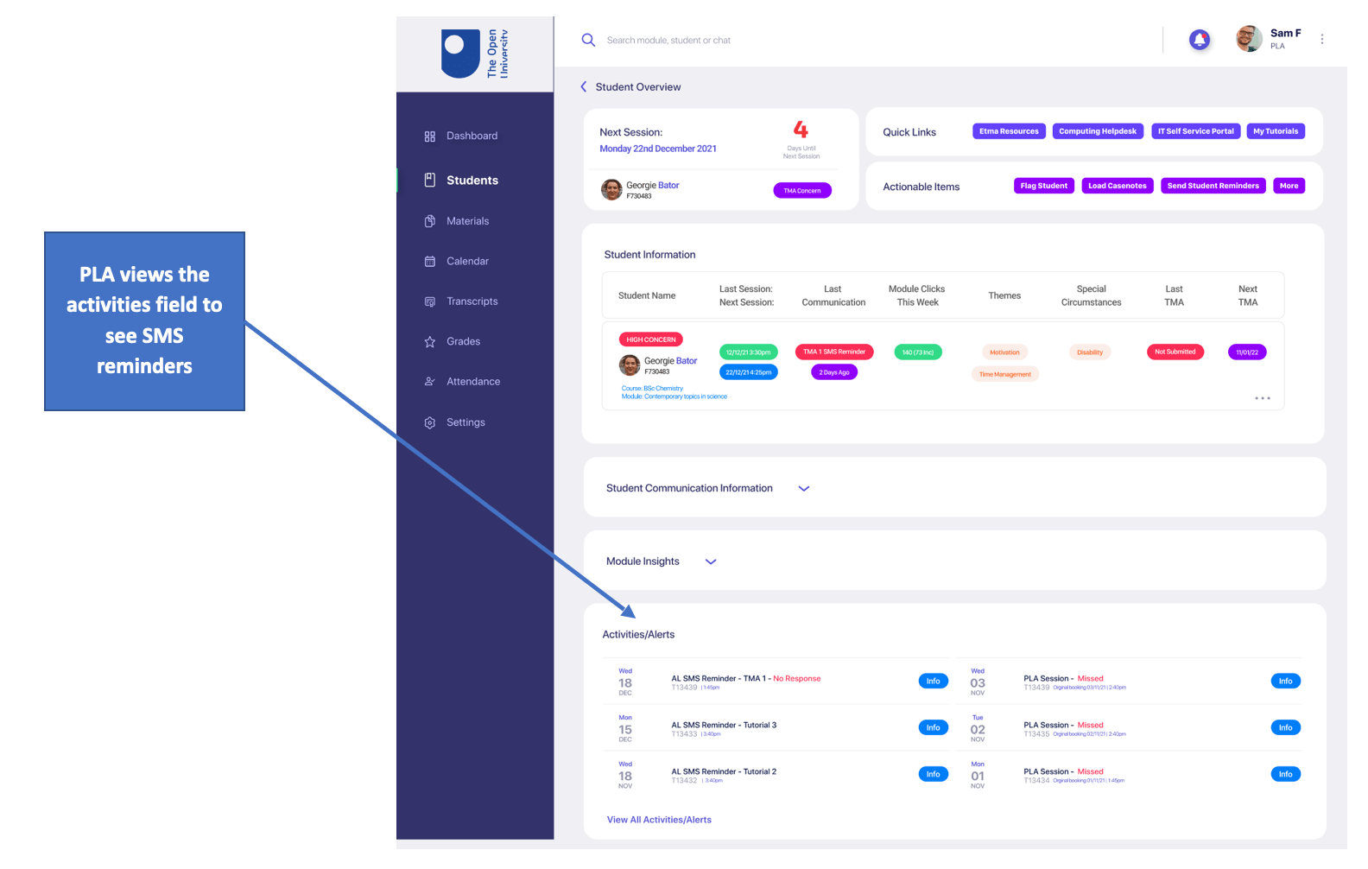Open Transcripts in the sidebar menu
1368x869 pixels.
pyautogui.click(x=472, y=301)
